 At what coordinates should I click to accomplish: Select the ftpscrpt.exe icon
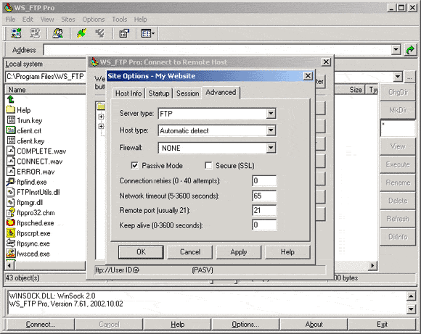point(11,233)
